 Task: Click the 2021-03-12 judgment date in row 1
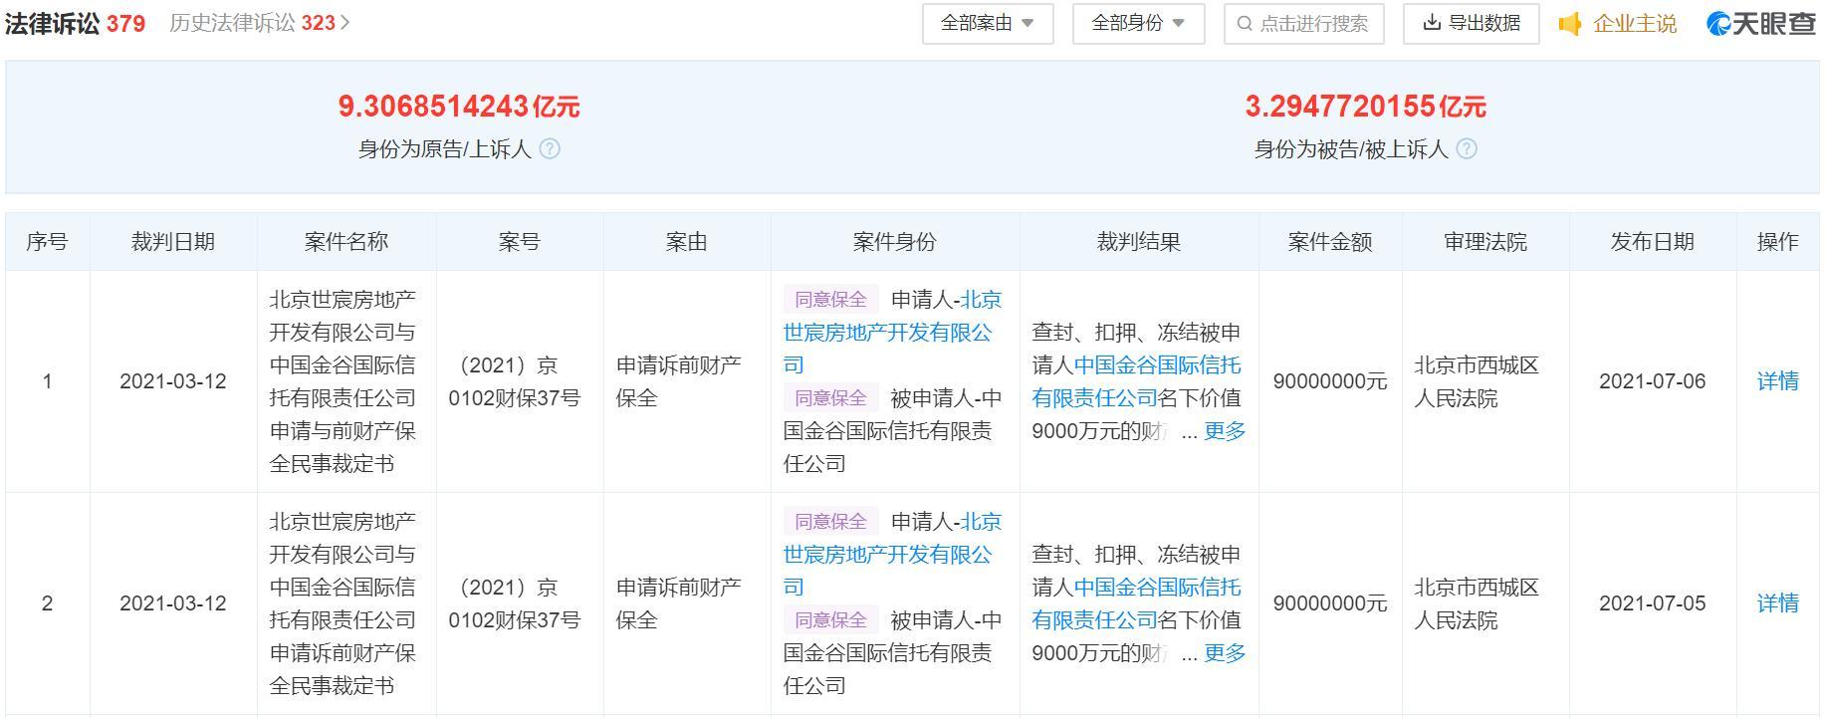[x=173, y=381]
